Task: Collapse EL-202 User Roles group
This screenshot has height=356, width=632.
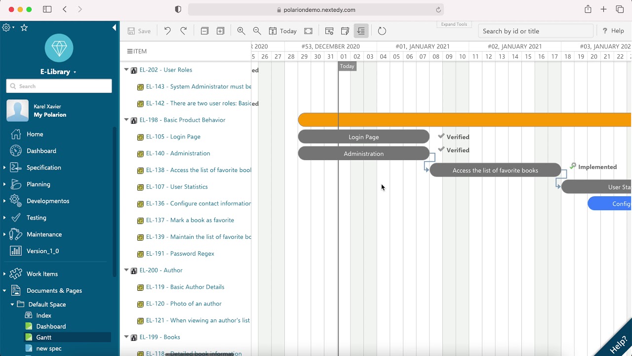Action: [x=126, y=70]
